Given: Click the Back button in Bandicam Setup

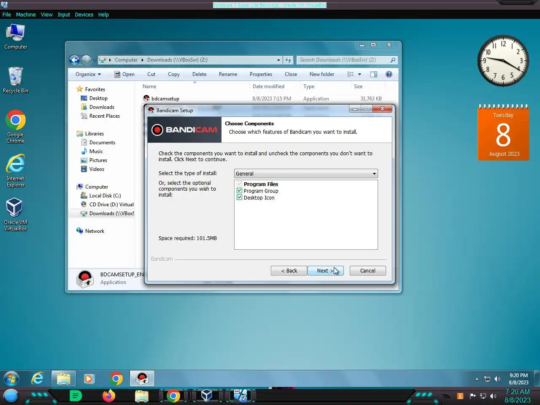Looking at the screenshot, I should click(x=289, y=271).
